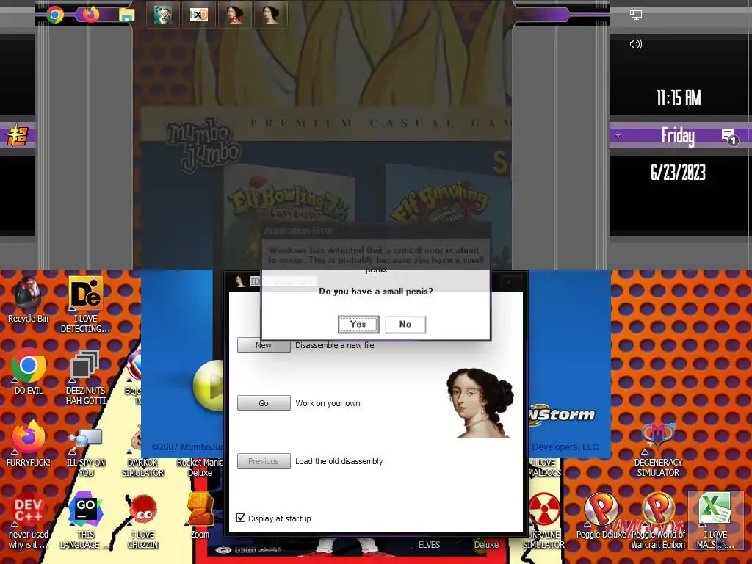The width and height of the screenshot is (752, 564).
Task: Open the volume speaker tray icon
Action: click(x=636, y=44)
